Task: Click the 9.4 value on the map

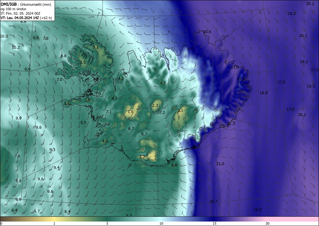Action: click(x=56, y=167)
